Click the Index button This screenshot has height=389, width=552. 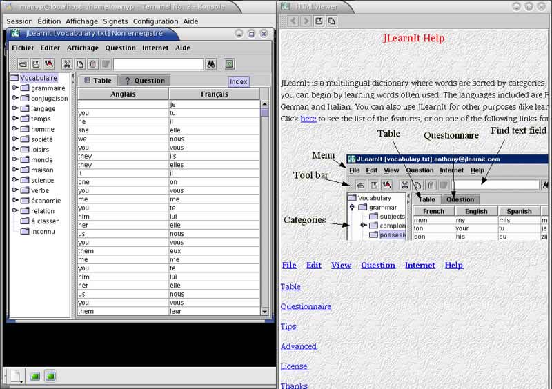(238, 81)
